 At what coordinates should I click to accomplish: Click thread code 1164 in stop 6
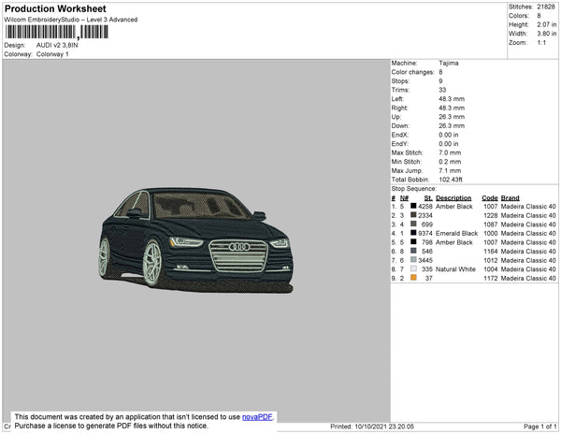click(490, 252)
